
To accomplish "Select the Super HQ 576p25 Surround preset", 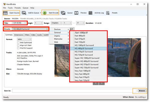I will (88, 64).
